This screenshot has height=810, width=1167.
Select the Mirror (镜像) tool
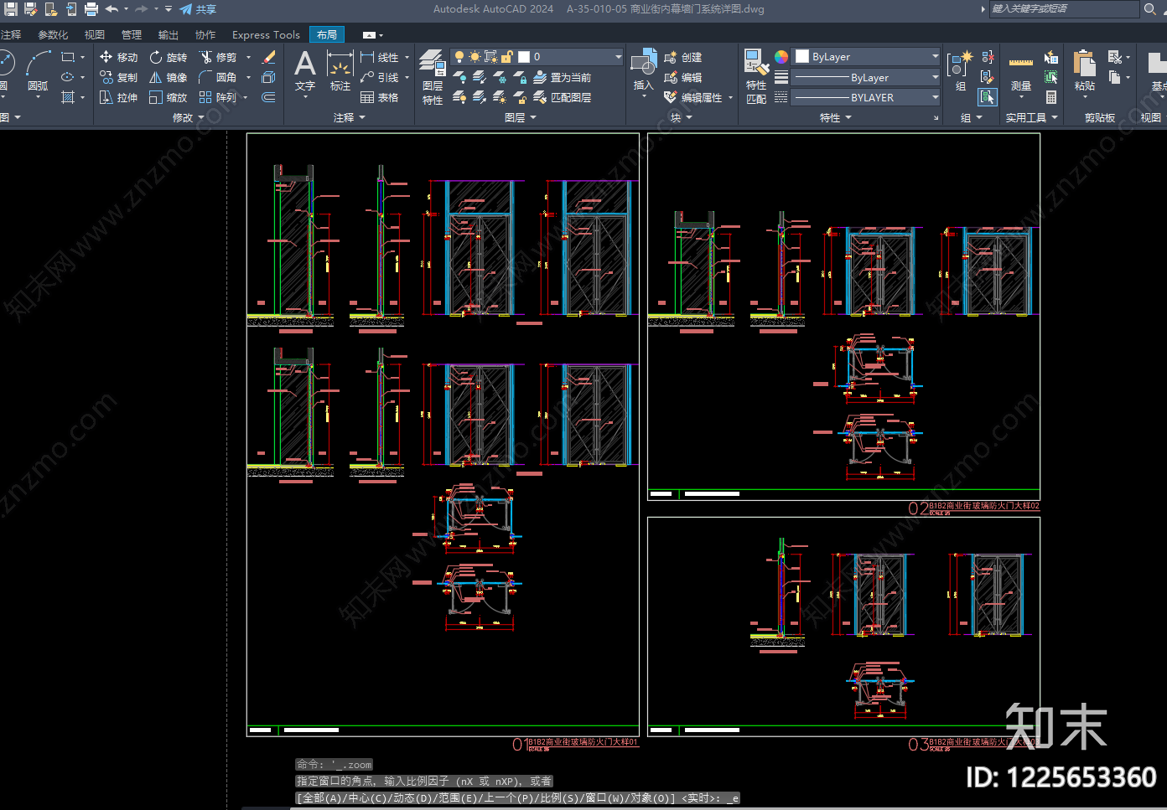click(168, 77)
